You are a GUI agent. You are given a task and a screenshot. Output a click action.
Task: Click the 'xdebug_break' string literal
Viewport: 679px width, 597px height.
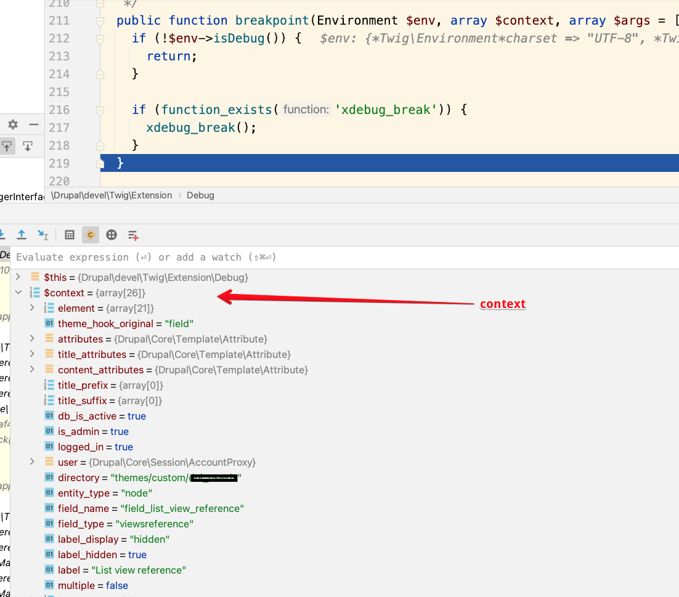tap(386, 110)
